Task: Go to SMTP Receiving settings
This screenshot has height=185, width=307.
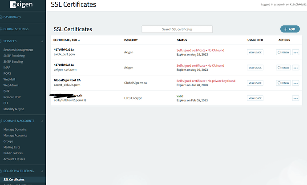Action: click(14, 56)
